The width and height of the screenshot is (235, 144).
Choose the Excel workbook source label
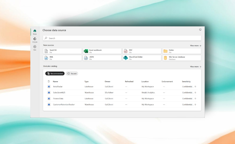click(x=95, y=50)
